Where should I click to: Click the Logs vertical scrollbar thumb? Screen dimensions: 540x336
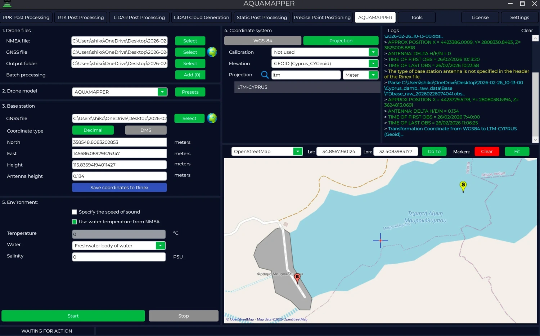coord(535,104)
